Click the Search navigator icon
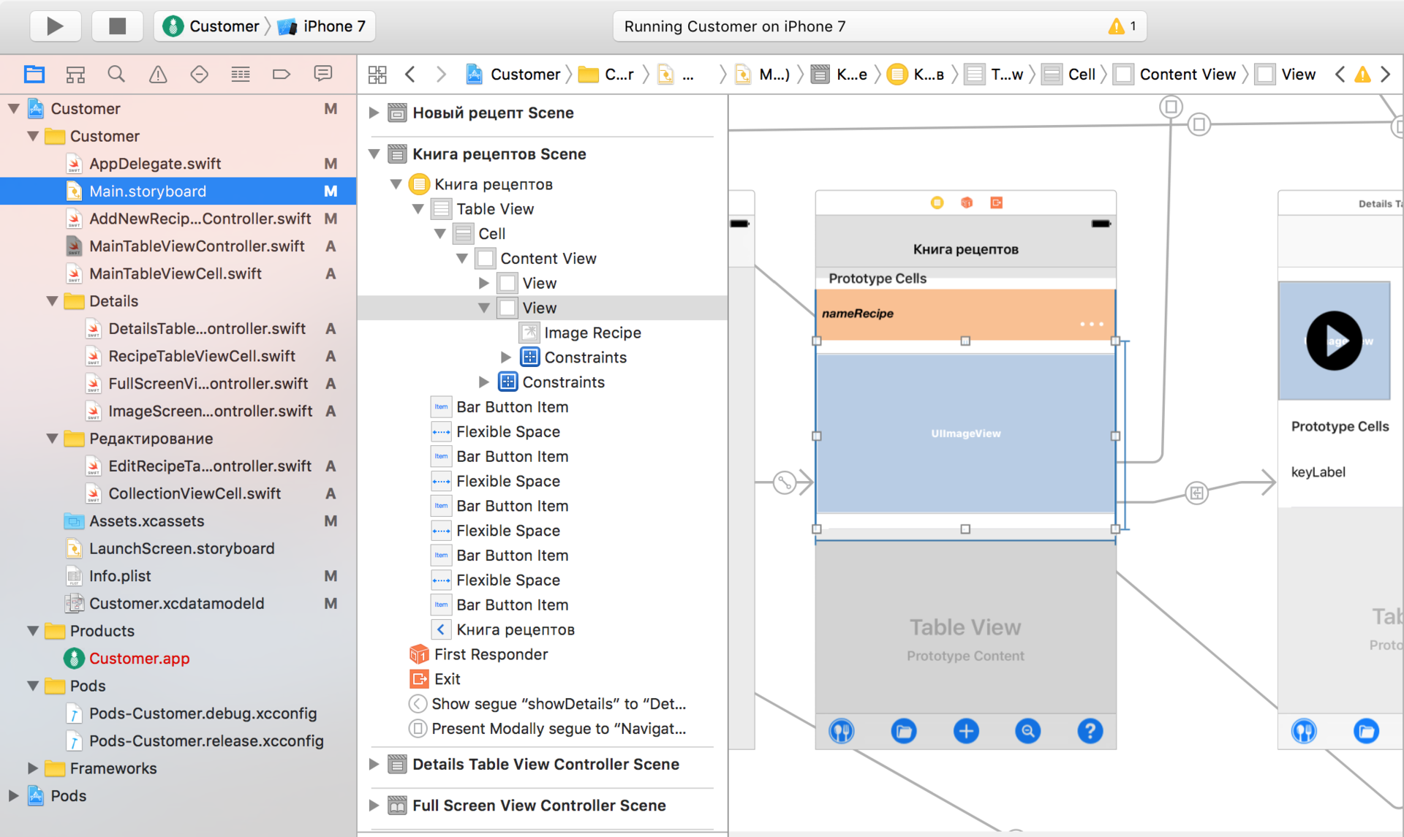The image size is (1404, 837). [x=118, y=75]
